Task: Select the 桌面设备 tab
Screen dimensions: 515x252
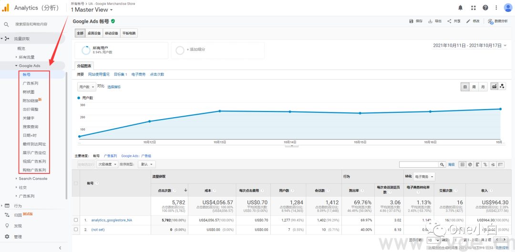Action: click(x=94, y=33)
